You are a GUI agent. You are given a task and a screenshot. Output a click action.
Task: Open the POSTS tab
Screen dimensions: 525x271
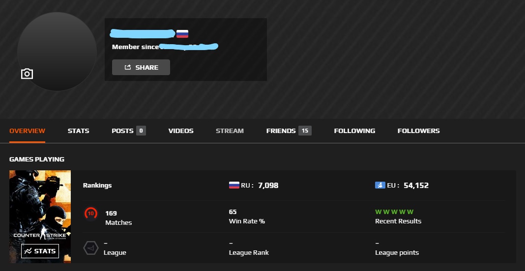click(x=129, y=131)
